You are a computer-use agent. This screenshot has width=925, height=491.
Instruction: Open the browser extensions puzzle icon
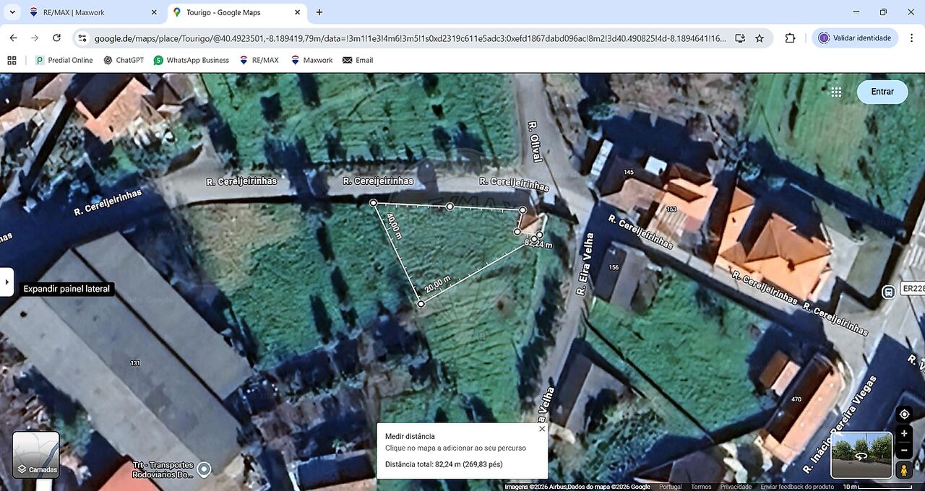(x=790, y=38)
